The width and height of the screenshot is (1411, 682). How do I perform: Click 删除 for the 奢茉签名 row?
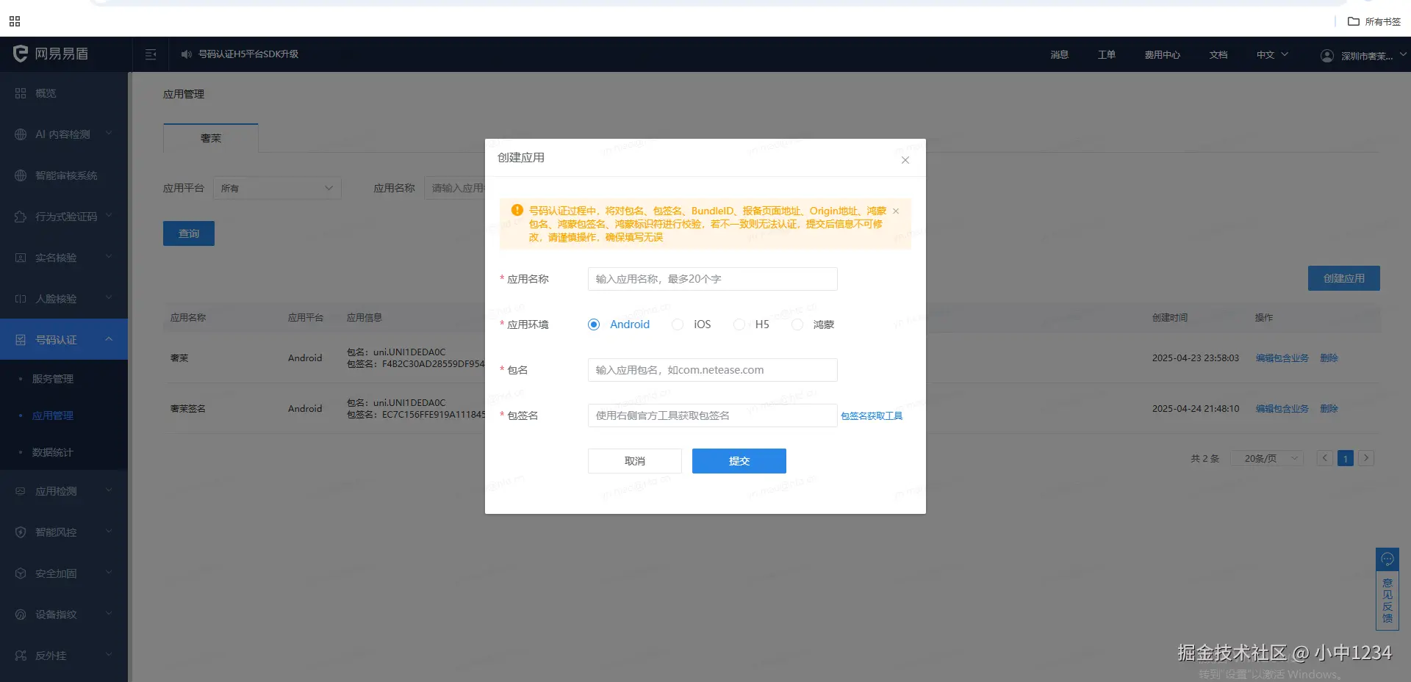[x=1329, y=408]
